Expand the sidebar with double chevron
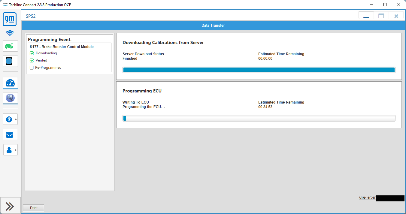The height and width of the screenshot is (214, 406). point(10,206)
